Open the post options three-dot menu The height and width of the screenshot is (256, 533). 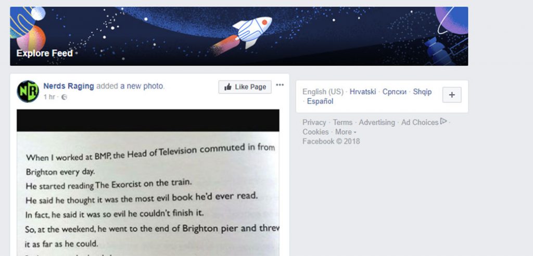[280, 85]
